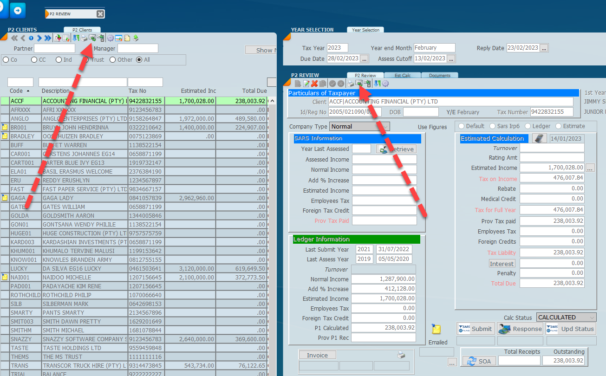Click the edit pencil icon in P2 Review toolbar
This screenshot has height=376, width=606.
(306, 84)
